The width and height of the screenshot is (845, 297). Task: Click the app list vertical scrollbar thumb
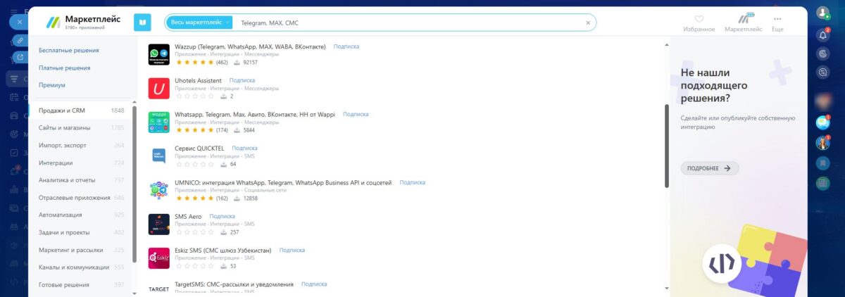click(666, 146)
